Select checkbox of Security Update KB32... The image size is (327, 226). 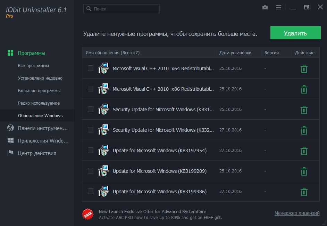[x=91, y=129]
